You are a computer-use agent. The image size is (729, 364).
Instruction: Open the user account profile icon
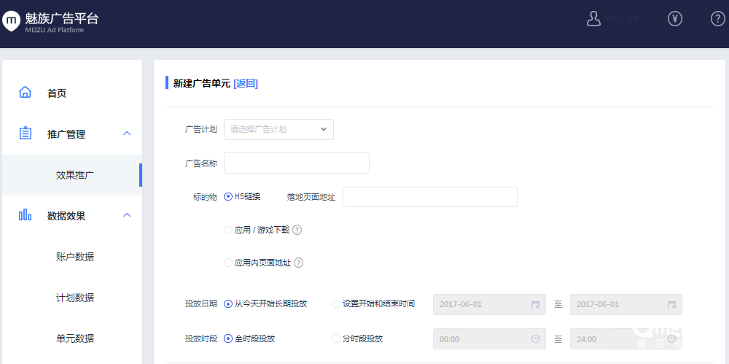click(593, 19)
